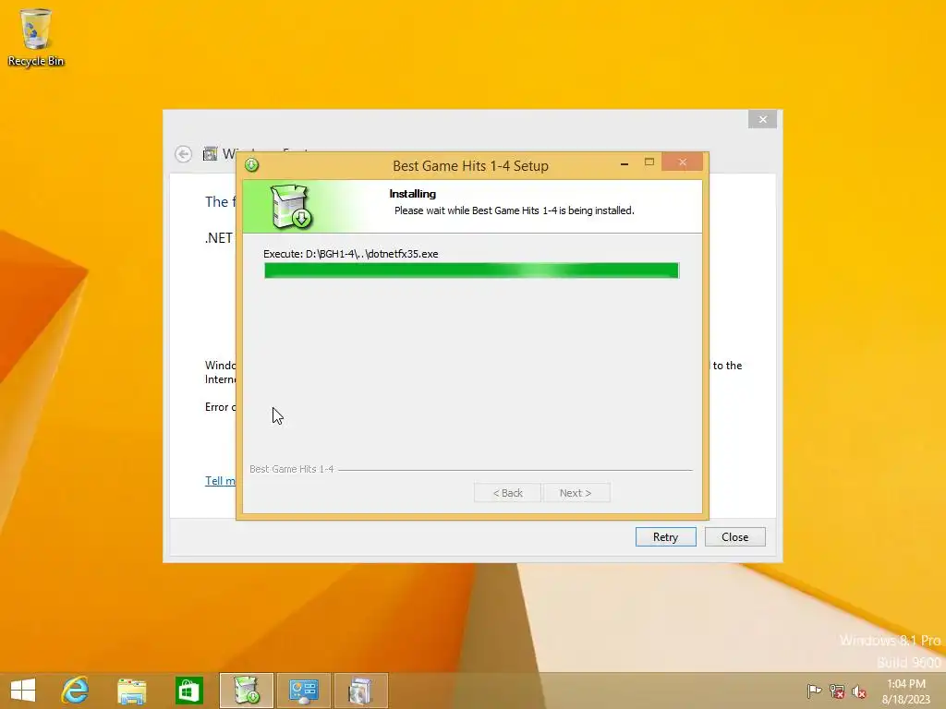Open the 'Tell me' link in Windows Features
This screenshot has height=709, width=946.
click(220, 481)
